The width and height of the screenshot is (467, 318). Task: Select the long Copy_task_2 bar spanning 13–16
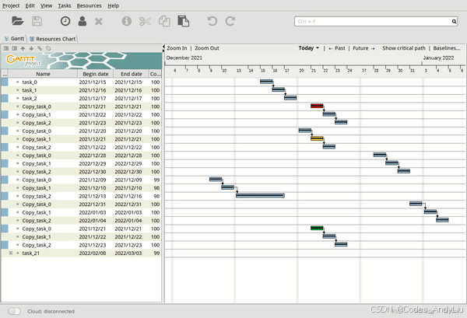pos(260,195)
